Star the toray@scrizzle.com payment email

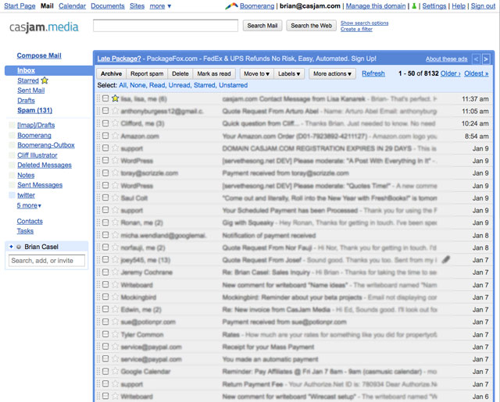tap(115, 173)
